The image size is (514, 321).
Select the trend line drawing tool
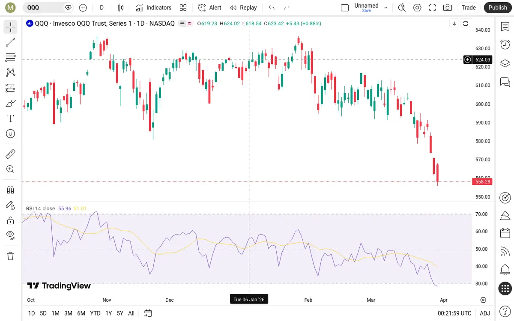tap(11, 42)
